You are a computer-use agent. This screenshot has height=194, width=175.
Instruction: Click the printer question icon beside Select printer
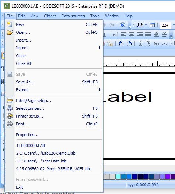click(10, 108)
